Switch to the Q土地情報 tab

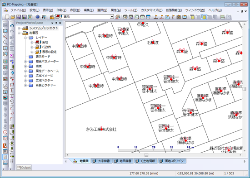tap(145, 161)
